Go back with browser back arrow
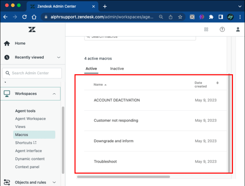The height and width of the screenshot is (186, 245). pos(5,17)
